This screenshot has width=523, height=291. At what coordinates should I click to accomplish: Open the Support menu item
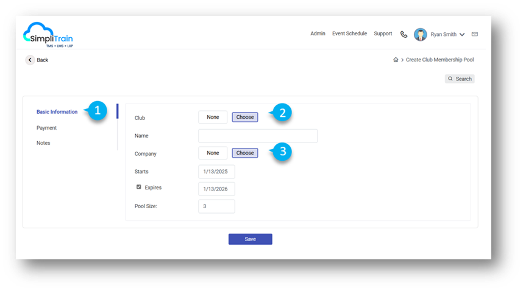click(383, 33)
